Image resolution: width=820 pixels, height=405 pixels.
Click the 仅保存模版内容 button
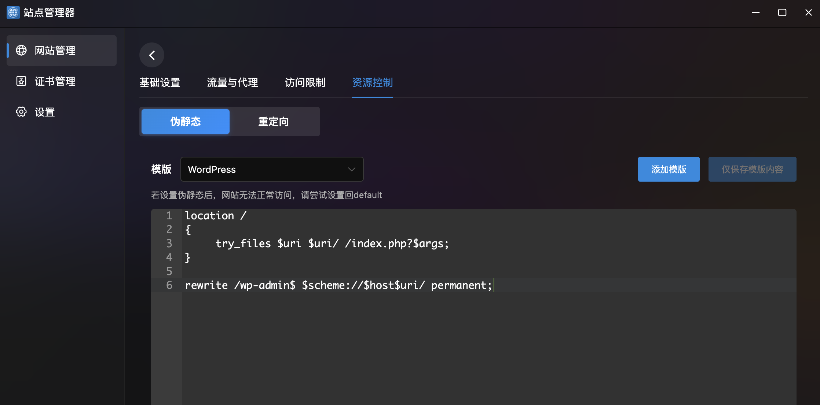point(753,169)
